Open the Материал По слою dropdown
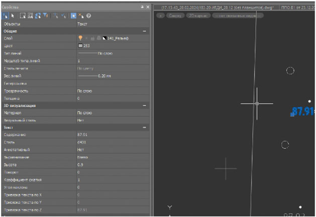316x217 pixels. click(113, 113)
